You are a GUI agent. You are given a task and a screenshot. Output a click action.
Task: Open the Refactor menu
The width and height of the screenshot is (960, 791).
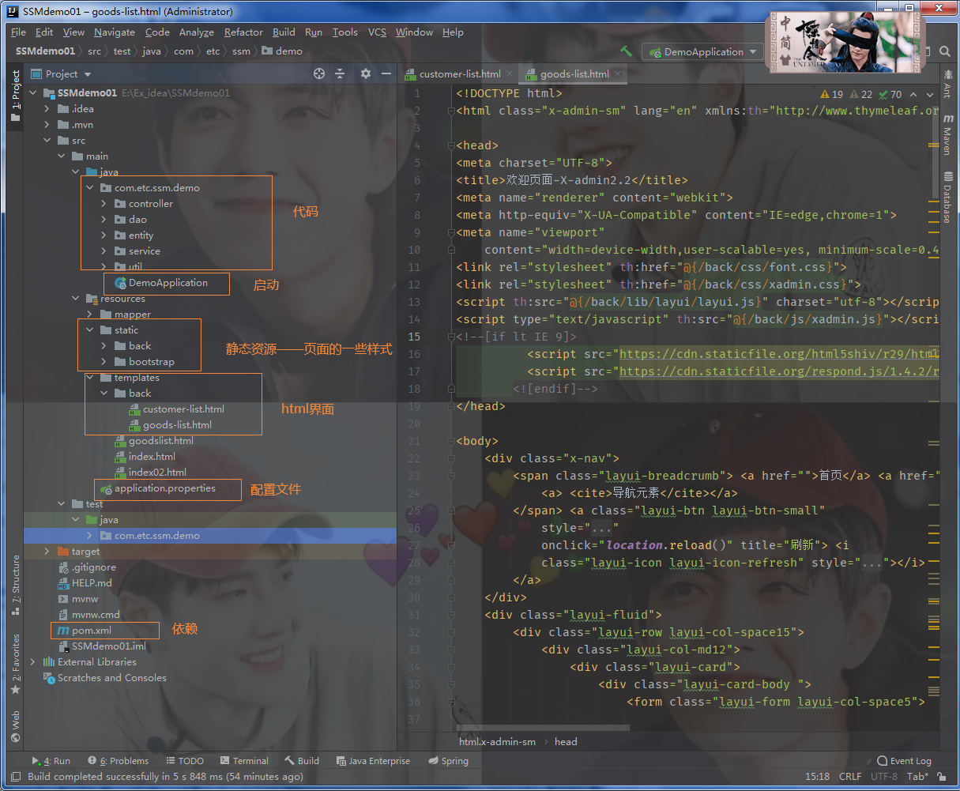(243, 32)
